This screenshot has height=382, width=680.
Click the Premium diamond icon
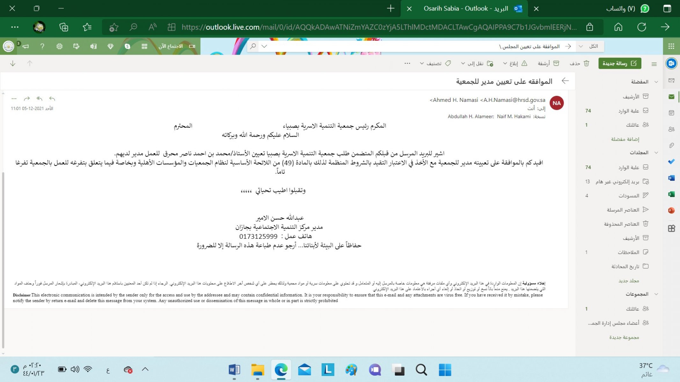click(110, 46)
